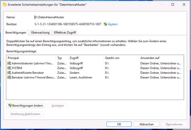Click the Ändern owner link

113,24
